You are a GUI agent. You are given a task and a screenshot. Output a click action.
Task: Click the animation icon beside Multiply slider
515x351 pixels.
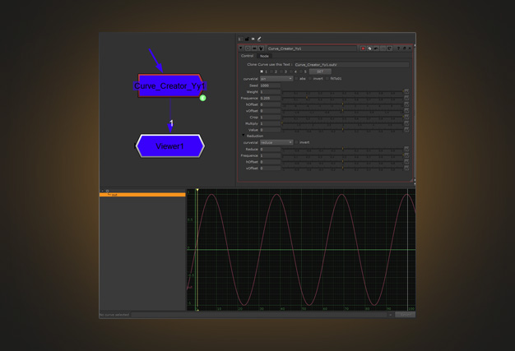coord(406,123)
